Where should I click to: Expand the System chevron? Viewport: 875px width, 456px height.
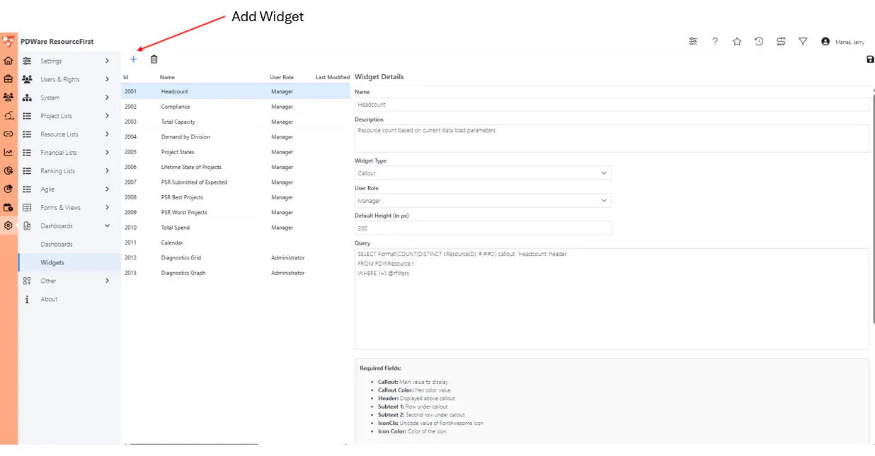(108, 98)
